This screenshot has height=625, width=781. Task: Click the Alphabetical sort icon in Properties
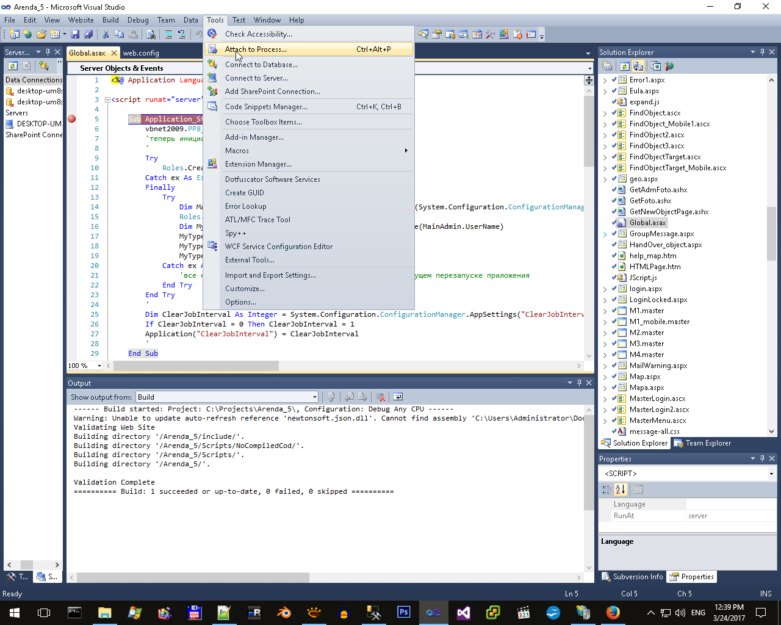click(621, 490)
